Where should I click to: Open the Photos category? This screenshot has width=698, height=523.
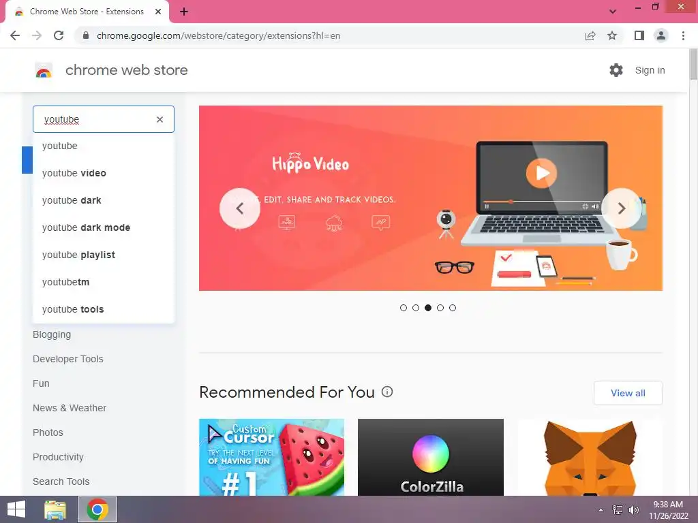point(48,432)
